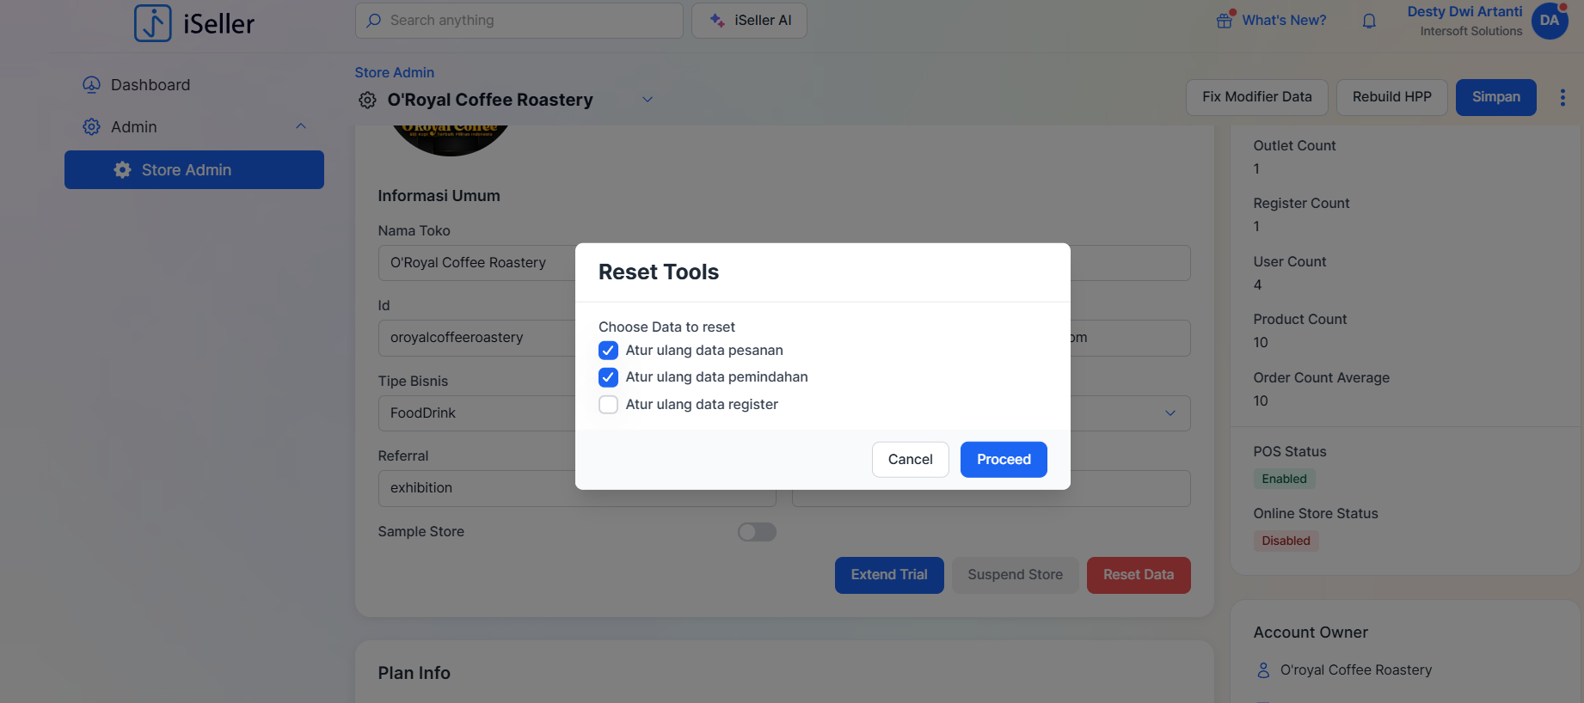Uncheck Atur ulang data pemindahan
This screenshot has width=1584, height=703.
click(608, 377)
